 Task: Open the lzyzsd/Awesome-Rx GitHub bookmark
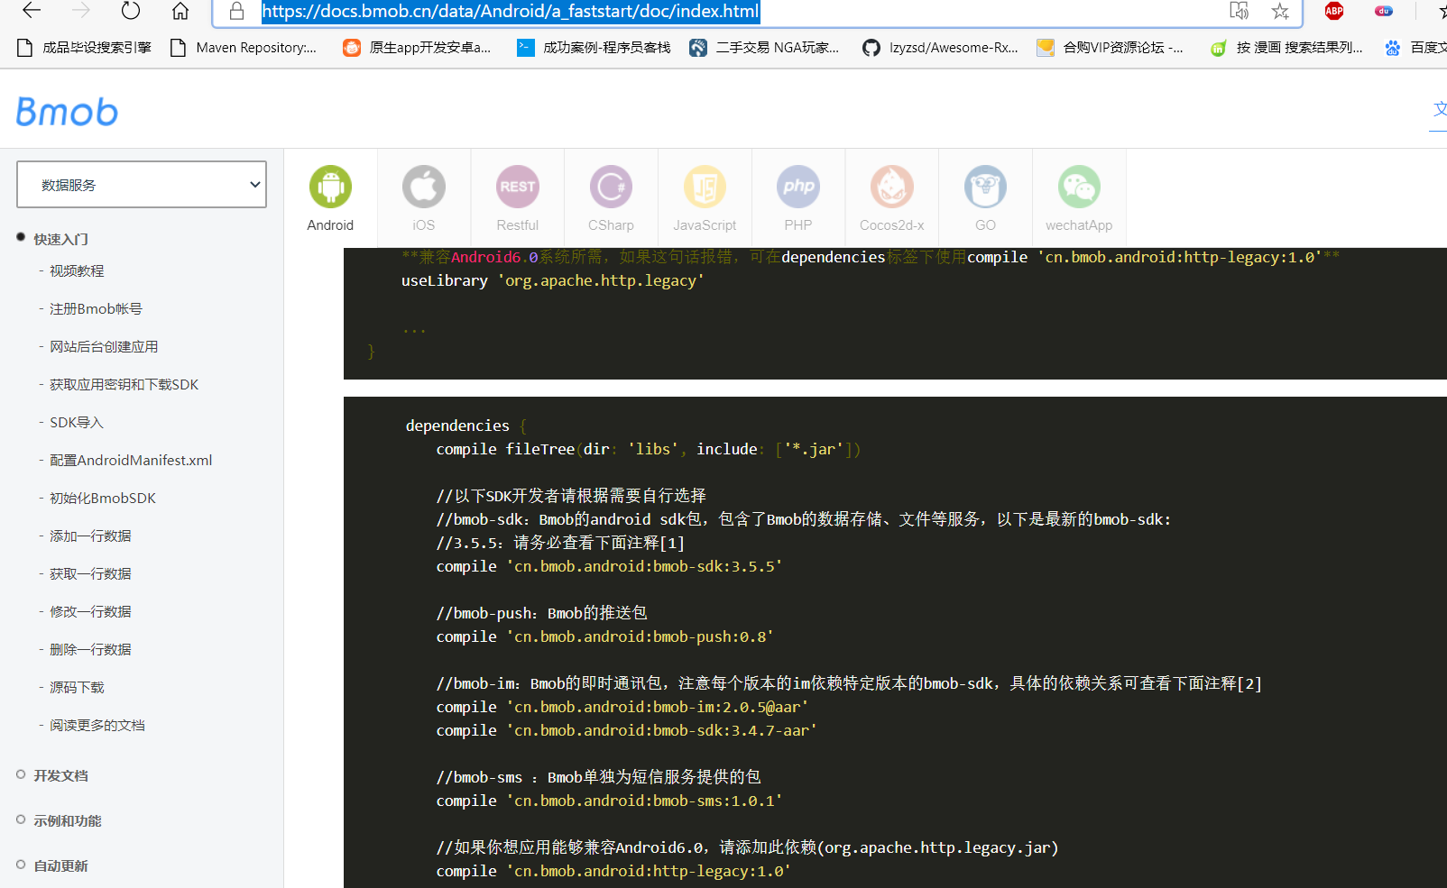pyautogui.click(x=941, y=48)
